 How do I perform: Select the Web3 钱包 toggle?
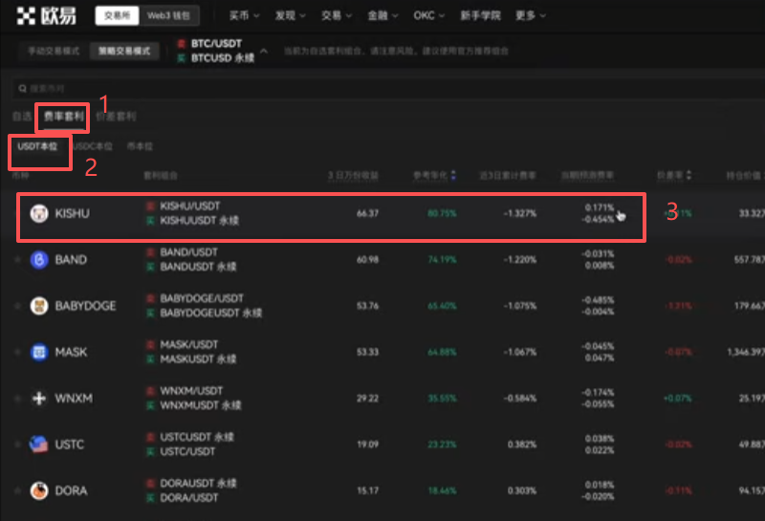[x=169, y=15]
